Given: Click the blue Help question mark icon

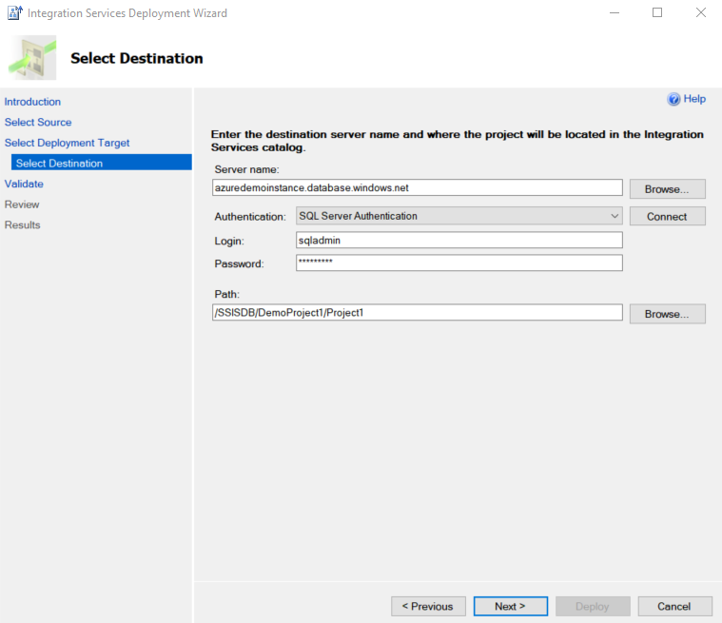Looking at the screenshot, I should (674, 99).
